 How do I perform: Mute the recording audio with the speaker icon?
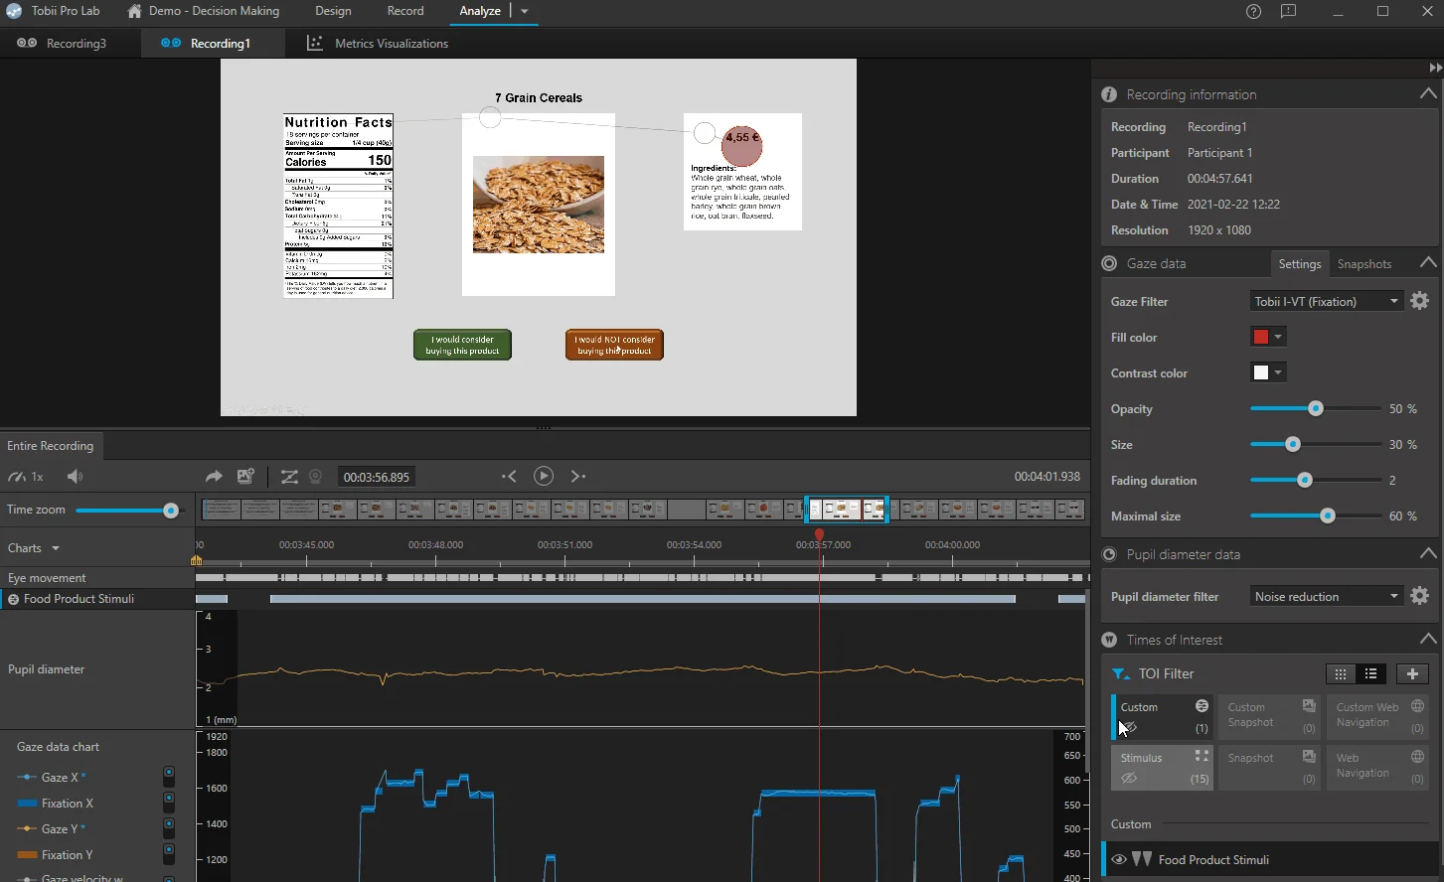click(75, 477)
